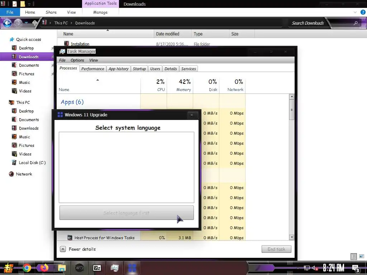This screenshot has width=367, height=275.
Task: Click the Select language first button
Action: pos(127,213)
